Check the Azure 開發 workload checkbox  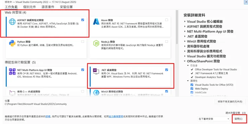(x=167, y=20)
